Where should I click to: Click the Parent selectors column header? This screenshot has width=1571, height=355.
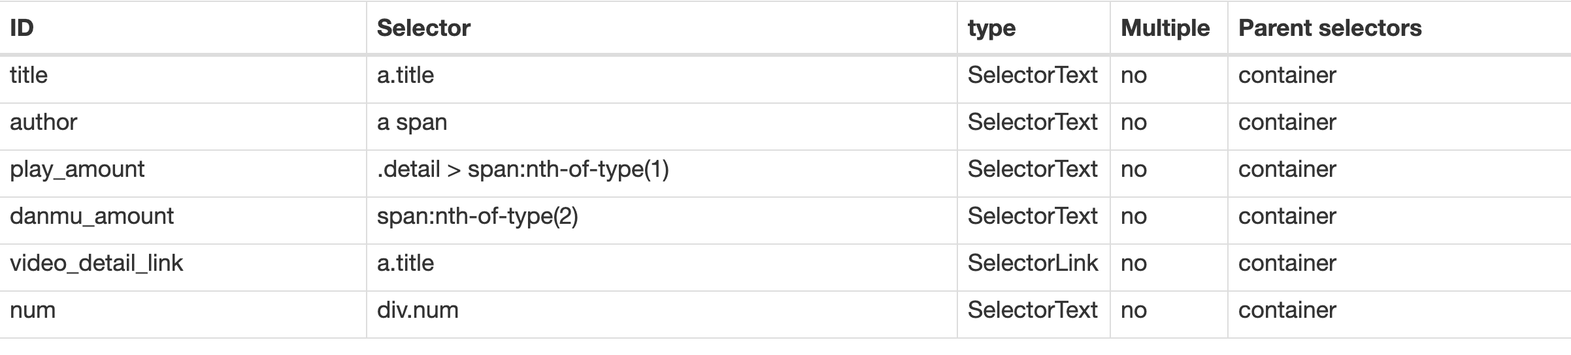[x=1330, y=28]
